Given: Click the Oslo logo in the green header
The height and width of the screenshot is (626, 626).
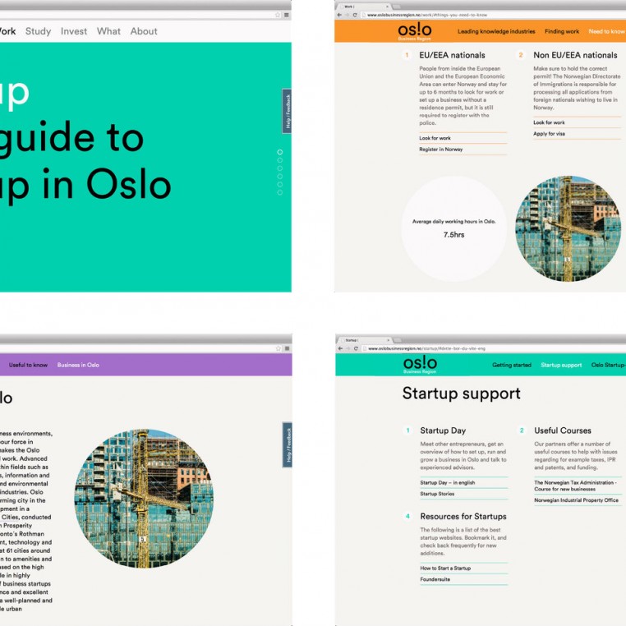Looking at the screenshot, I should click(420, 364).
